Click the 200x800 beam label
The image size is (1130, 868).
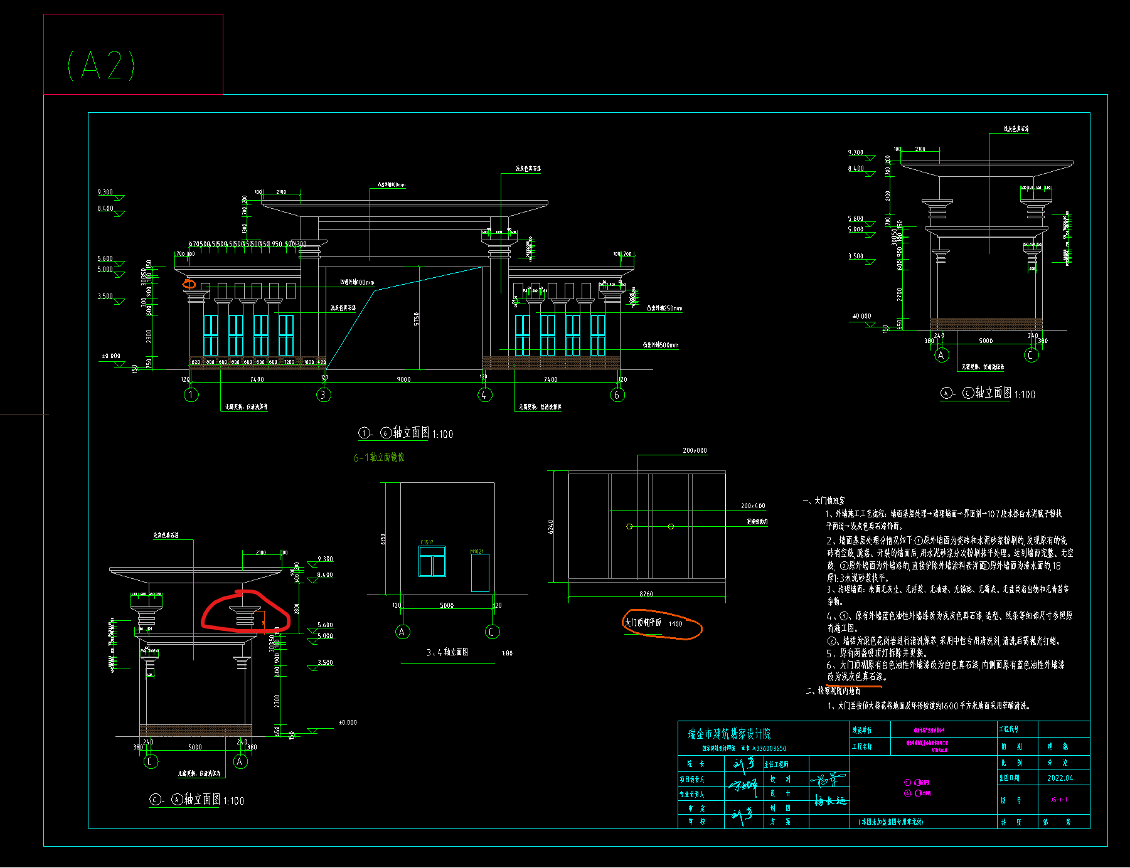pos(695,450)
